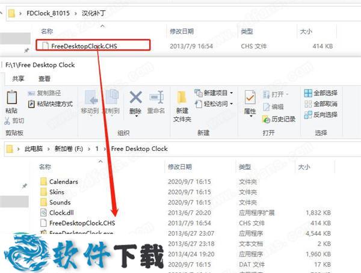The width and height of the screenshot is (361, 273).
Task: Click the Cut (剪切) scissors icon
Action: [7, 120]
